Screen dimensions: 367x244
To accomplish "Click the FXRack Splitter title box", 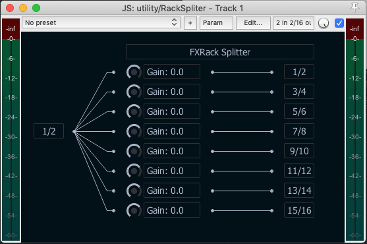I will click(220, 51).
